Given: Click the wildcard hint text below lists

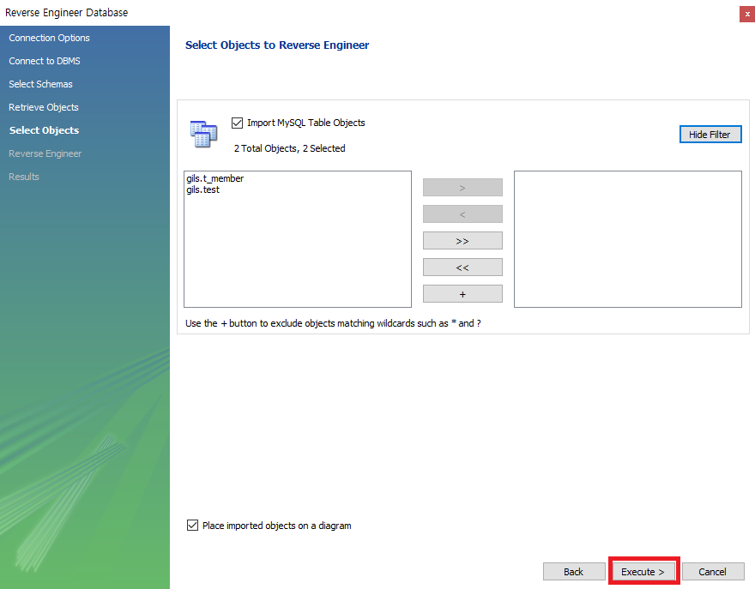Looking at the screenshot, I should (333, 323).
